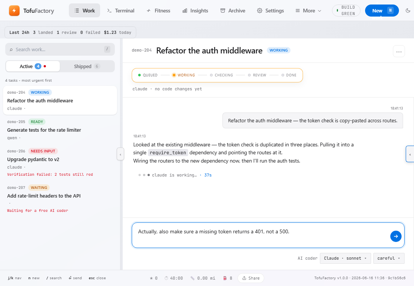Click the 0.00 mi distance indicator
Screen dimensions: 414x286
203,278
